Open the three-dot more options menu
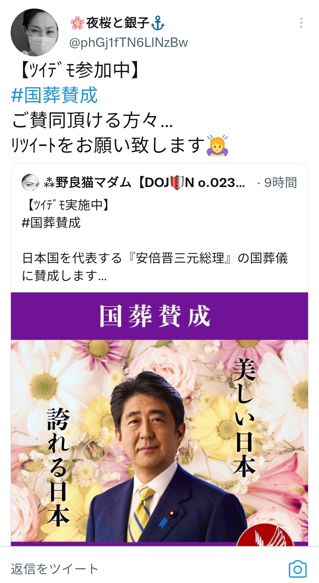The height and width of the screenshot is (583, 319). click(x=301, y=23)
